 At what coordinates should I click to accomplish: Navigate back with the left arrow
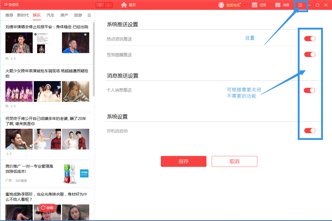(100, 5)
